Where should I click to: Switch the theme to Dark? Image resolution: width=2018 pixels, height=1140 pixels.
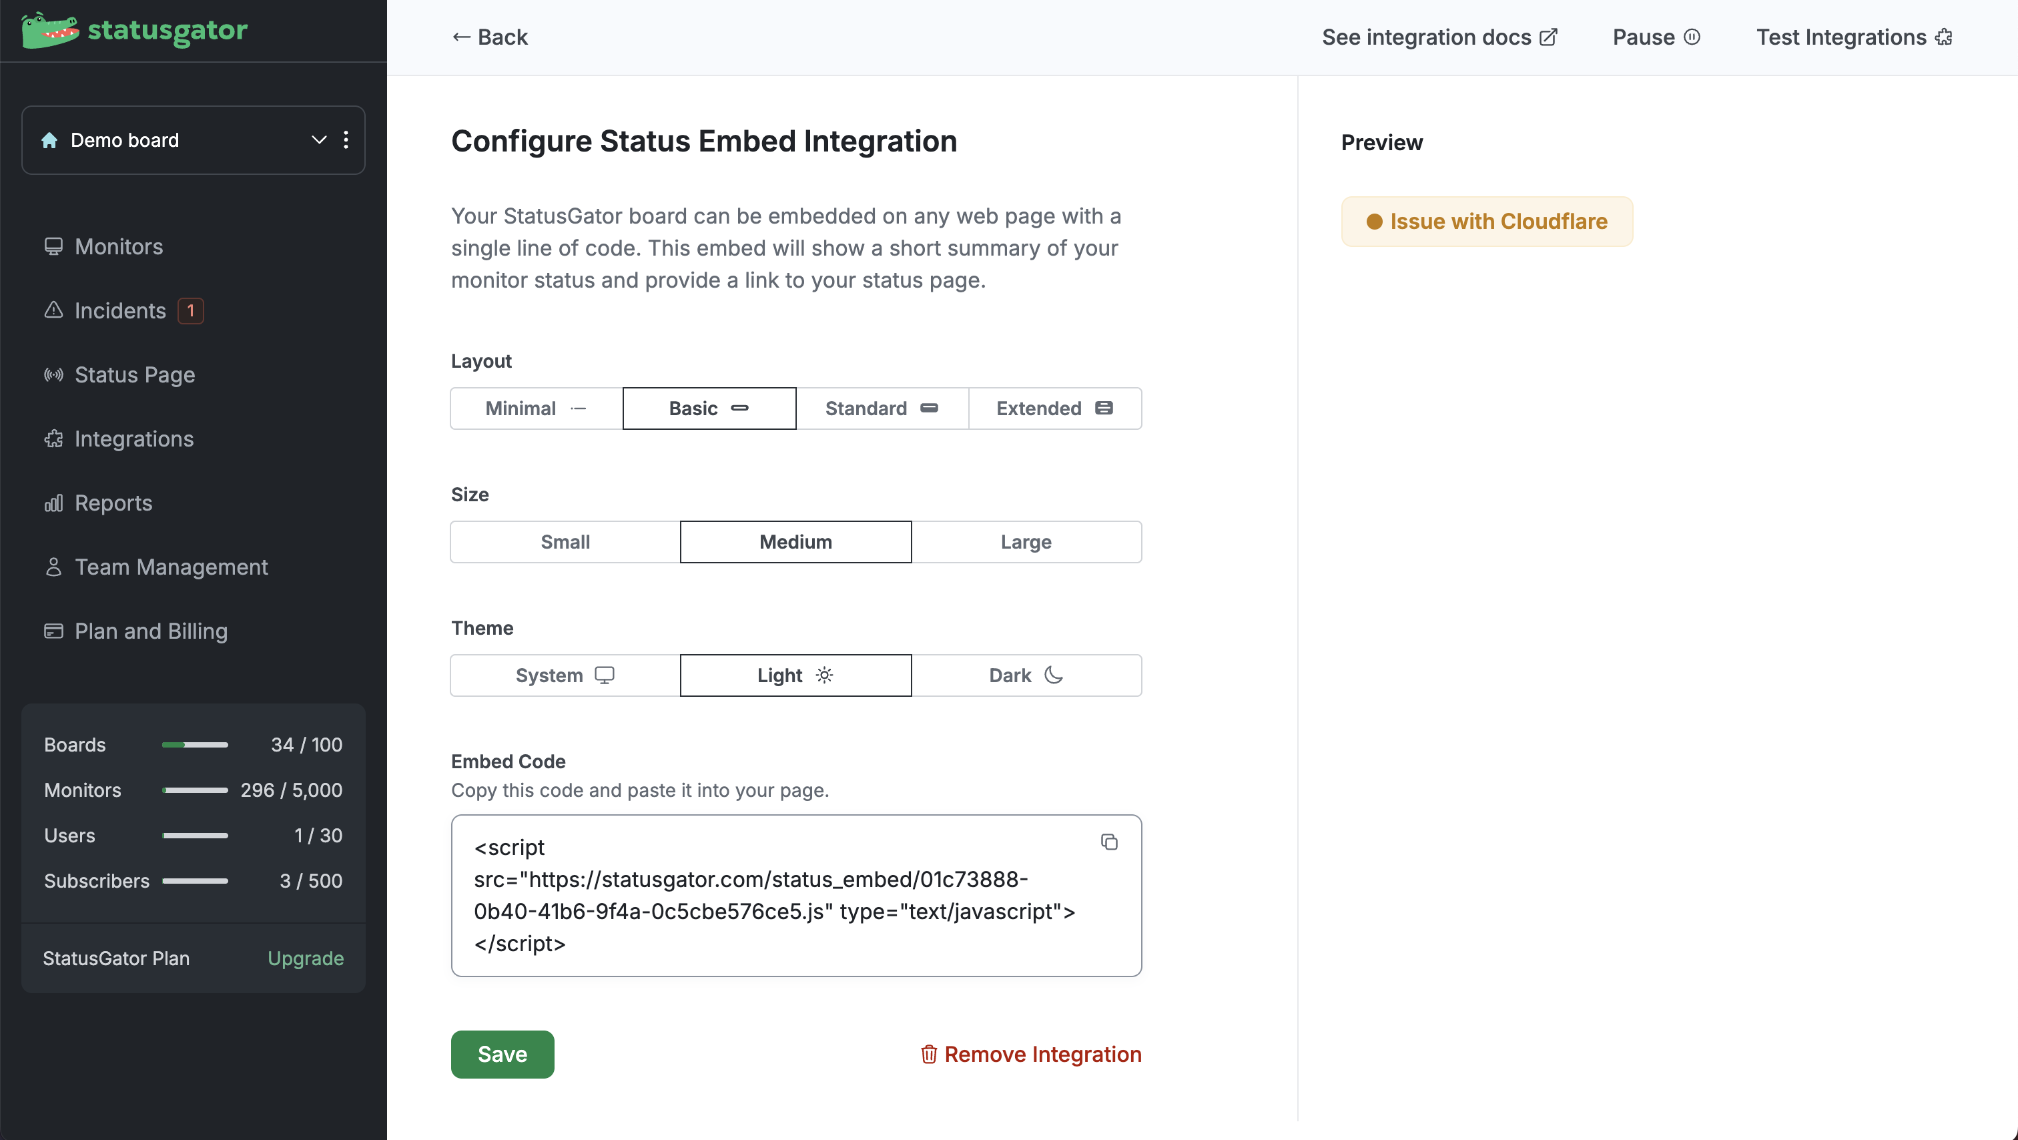(1026, 675)
